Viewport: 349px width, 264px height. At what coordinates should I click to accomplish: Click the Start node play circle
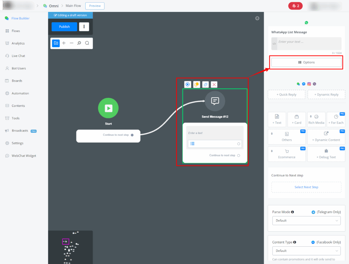(x=108, y=108)
